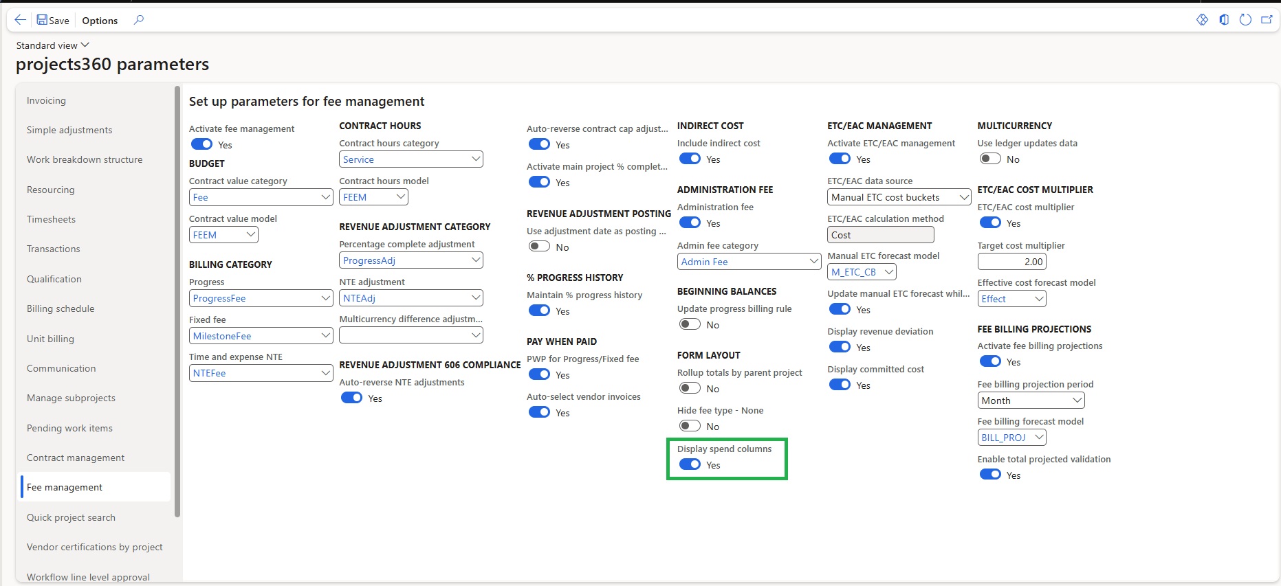This screenshot has width=1281, height=586.
Task: Enable Use ledger updates data toggle
Action: [990, 159]
